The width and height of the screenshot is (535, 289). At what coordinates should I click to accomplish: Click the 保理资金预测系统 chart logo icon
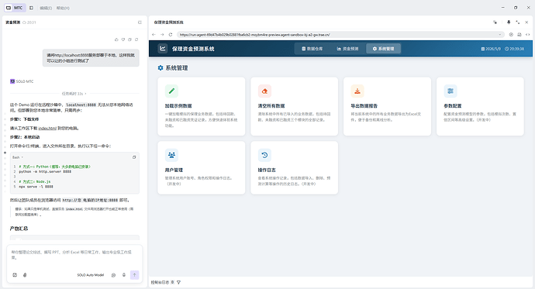(x=163, y=48)
